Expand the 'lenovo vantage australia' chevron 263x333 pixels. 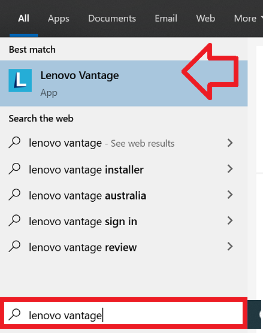[230, 195]
